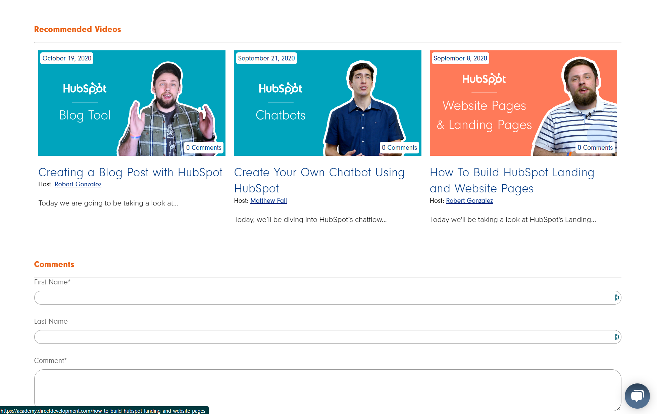Open the Website Pages & Landing Pages thumbnail
The width and height of the screenshot is (657, 414).
523,103
